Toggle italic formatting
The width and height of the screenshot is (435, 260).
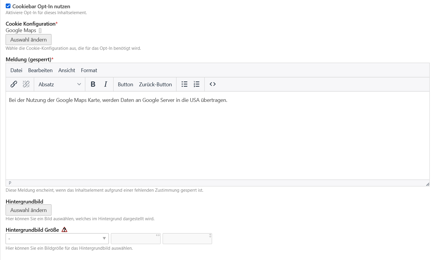(106, 84)
